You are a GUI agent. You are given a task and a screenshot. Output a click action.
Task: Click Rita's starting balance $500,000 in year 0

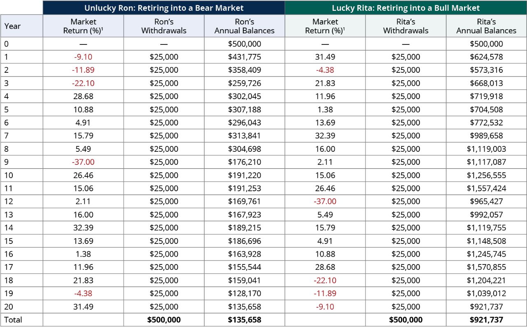pyautogui.click(x=486, y=44)
